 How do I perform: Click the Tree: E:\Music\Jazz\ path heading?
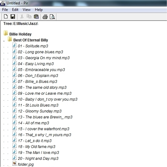[21, 24]
